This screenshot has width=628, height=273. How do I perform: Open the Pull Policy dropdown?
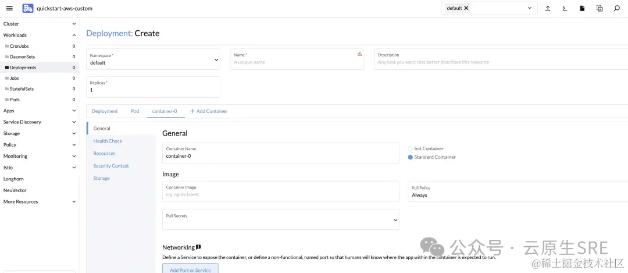pyautogui.click(x=518, y=192)
